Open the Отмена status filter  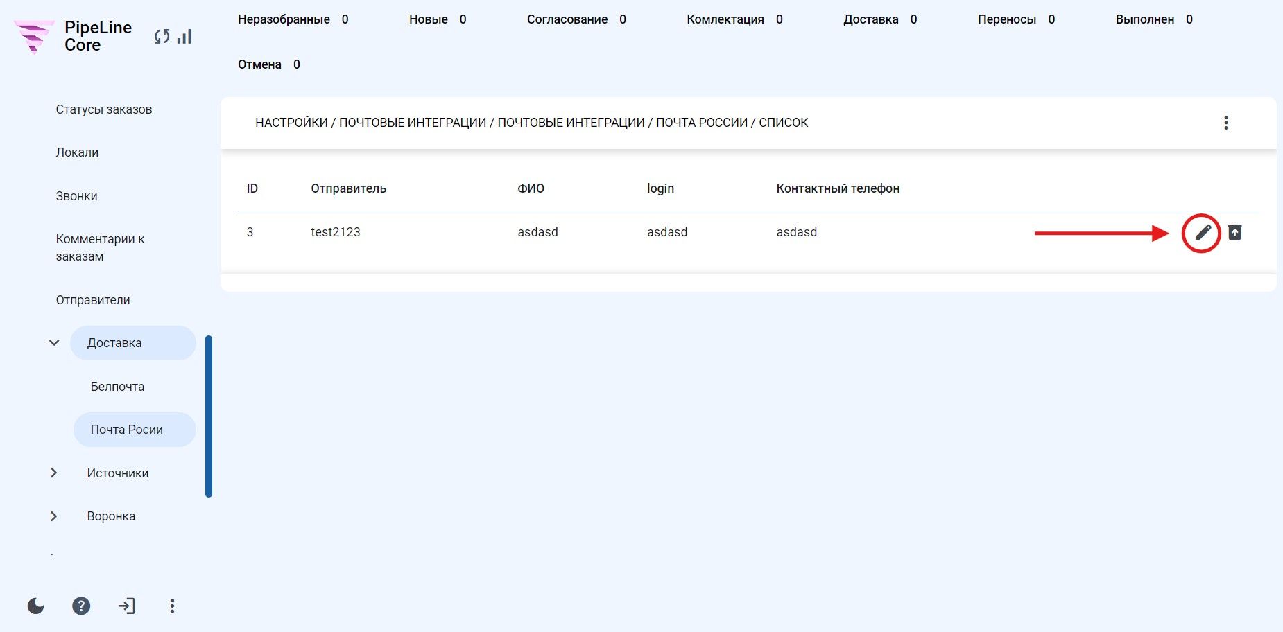[x=268, y=64]
